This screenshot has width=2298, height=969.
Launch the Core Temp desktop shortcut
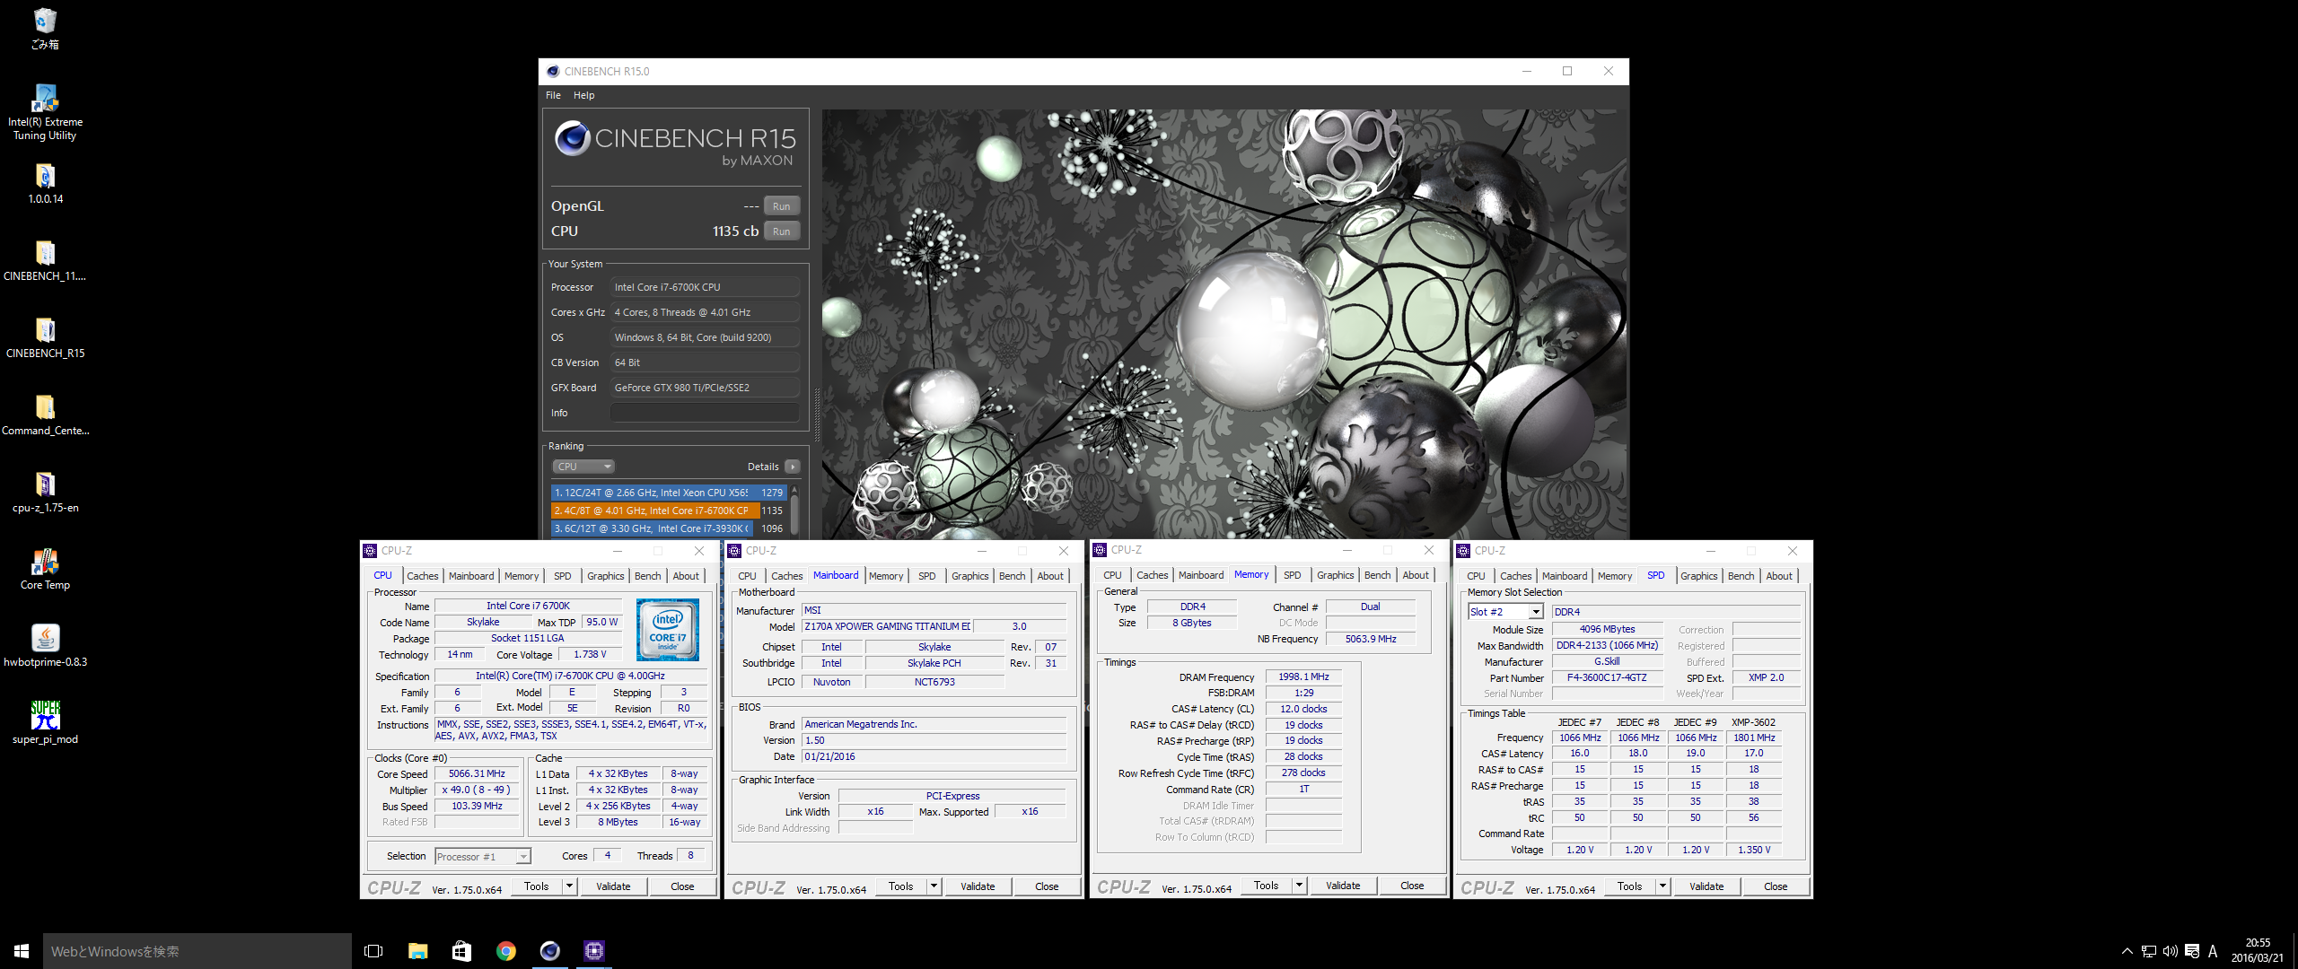(45, 569)
